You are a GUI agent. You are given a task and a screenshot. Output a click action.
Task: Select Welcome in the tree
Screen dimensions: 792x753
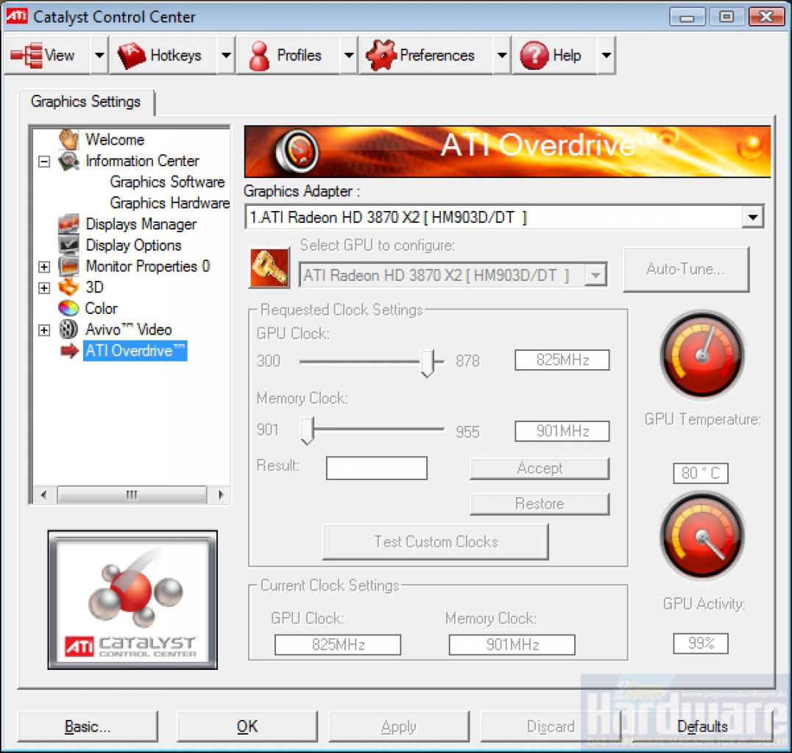pyautogui.click(x=115, y=139)
